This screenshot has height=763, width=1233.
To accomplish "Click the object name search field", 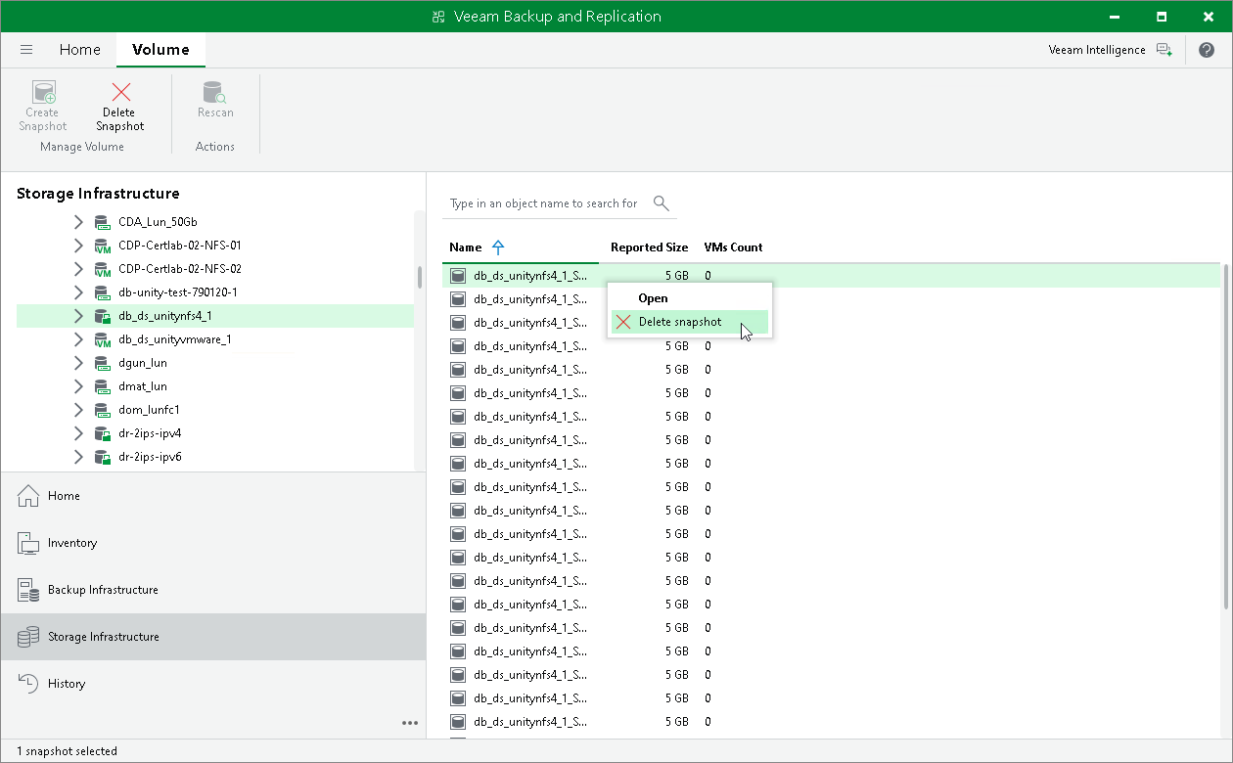I will coord(559,203).
